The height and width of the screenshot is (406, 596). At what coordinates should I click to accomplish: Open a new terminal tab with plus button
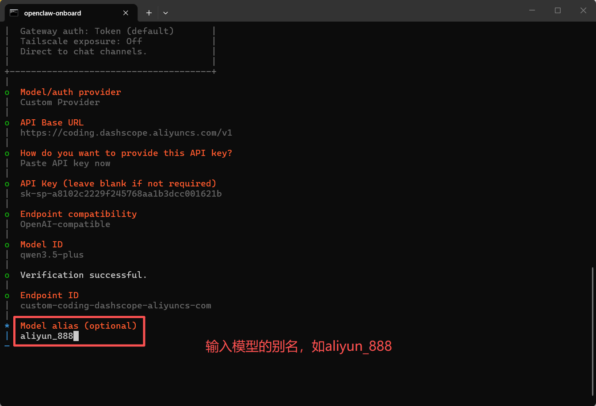point(149,13)
